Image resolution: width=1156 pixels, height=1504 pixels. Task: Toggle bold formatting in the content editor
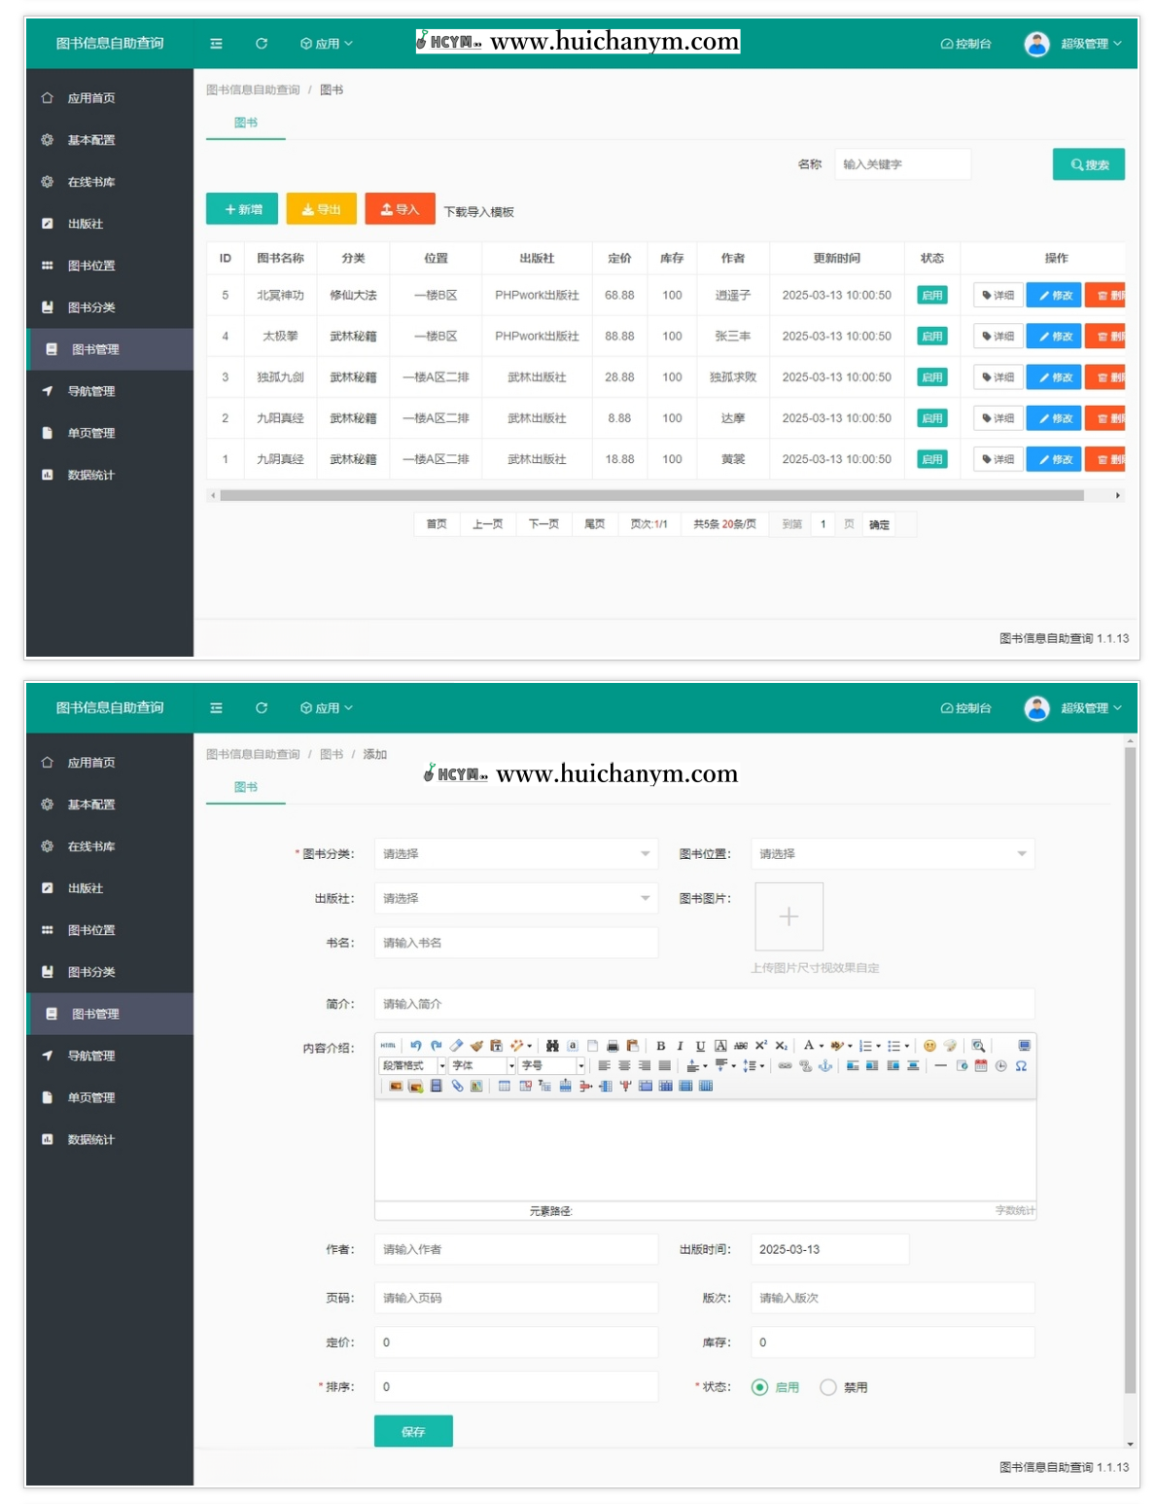tap(660, 1046)
